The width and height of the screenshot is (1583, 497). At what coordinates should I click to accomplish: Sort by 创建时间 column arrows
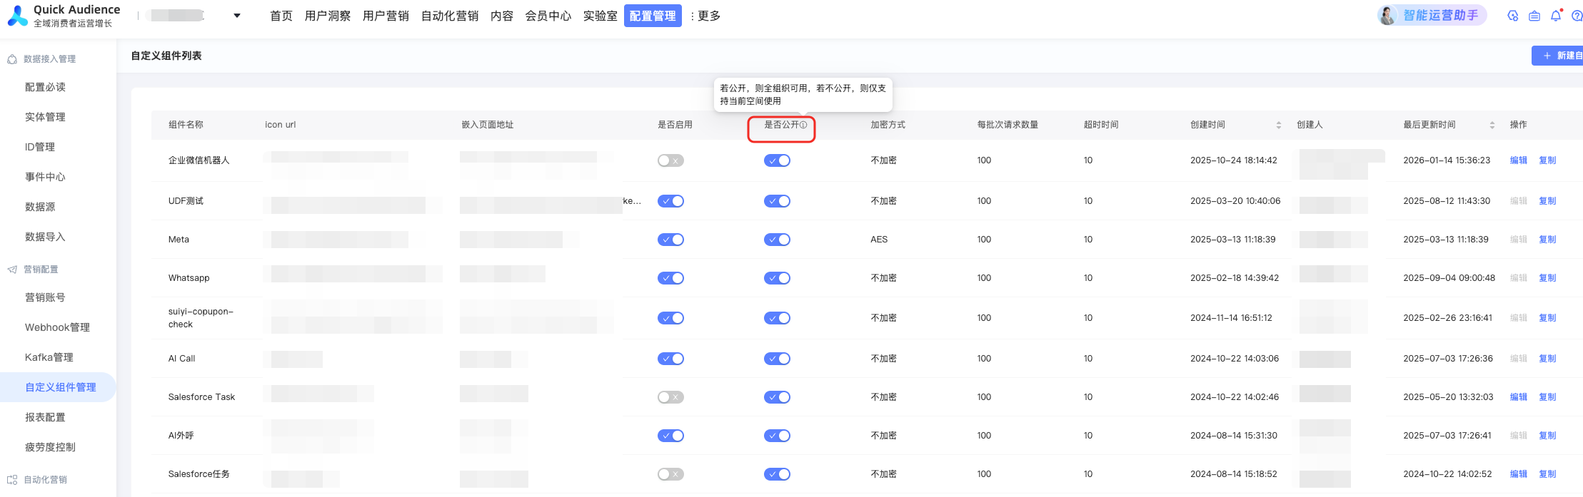tap(1279, 125)
